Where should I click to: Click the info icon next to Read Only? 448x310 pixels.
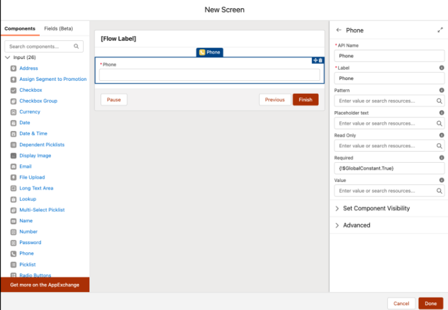441,135
